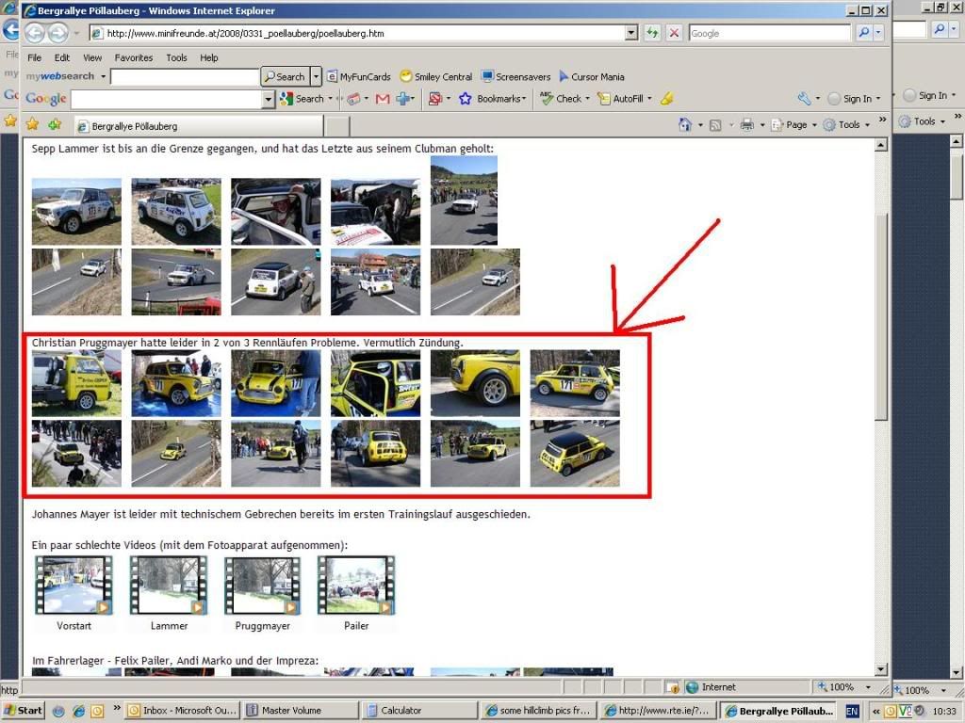Click the Home icon in command bar
965x723 pixels.
(x=685, y=124)
